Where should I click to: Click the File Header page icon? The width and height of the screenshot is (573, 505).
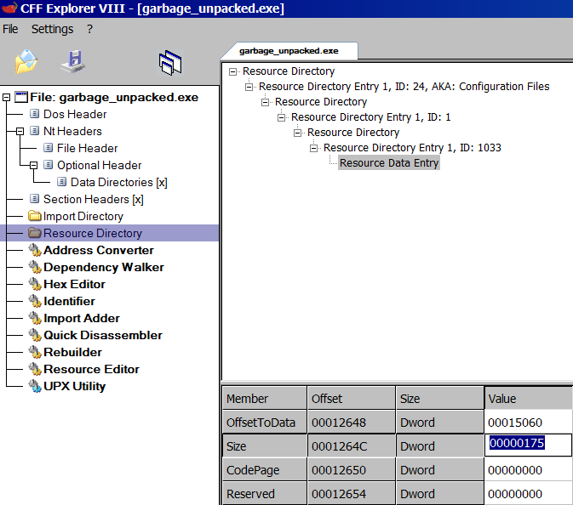[x=48, y=148]
